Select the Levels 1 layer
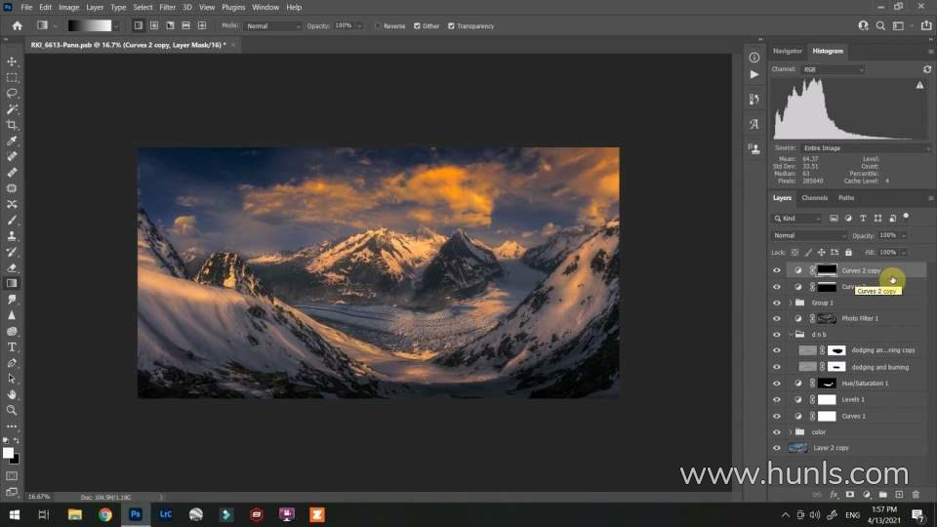 853,400
